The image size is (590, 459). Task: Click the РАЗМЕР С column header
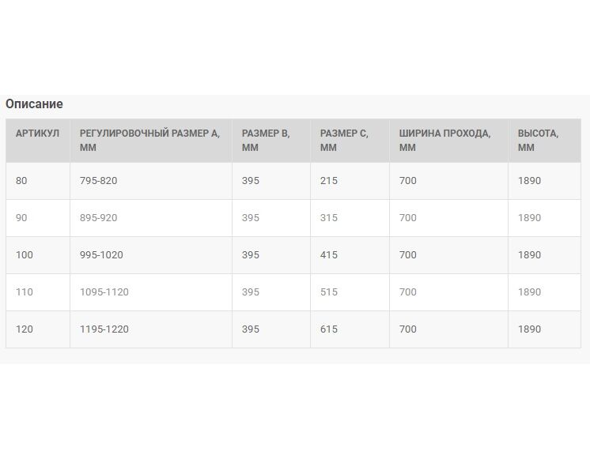point(350,140)
